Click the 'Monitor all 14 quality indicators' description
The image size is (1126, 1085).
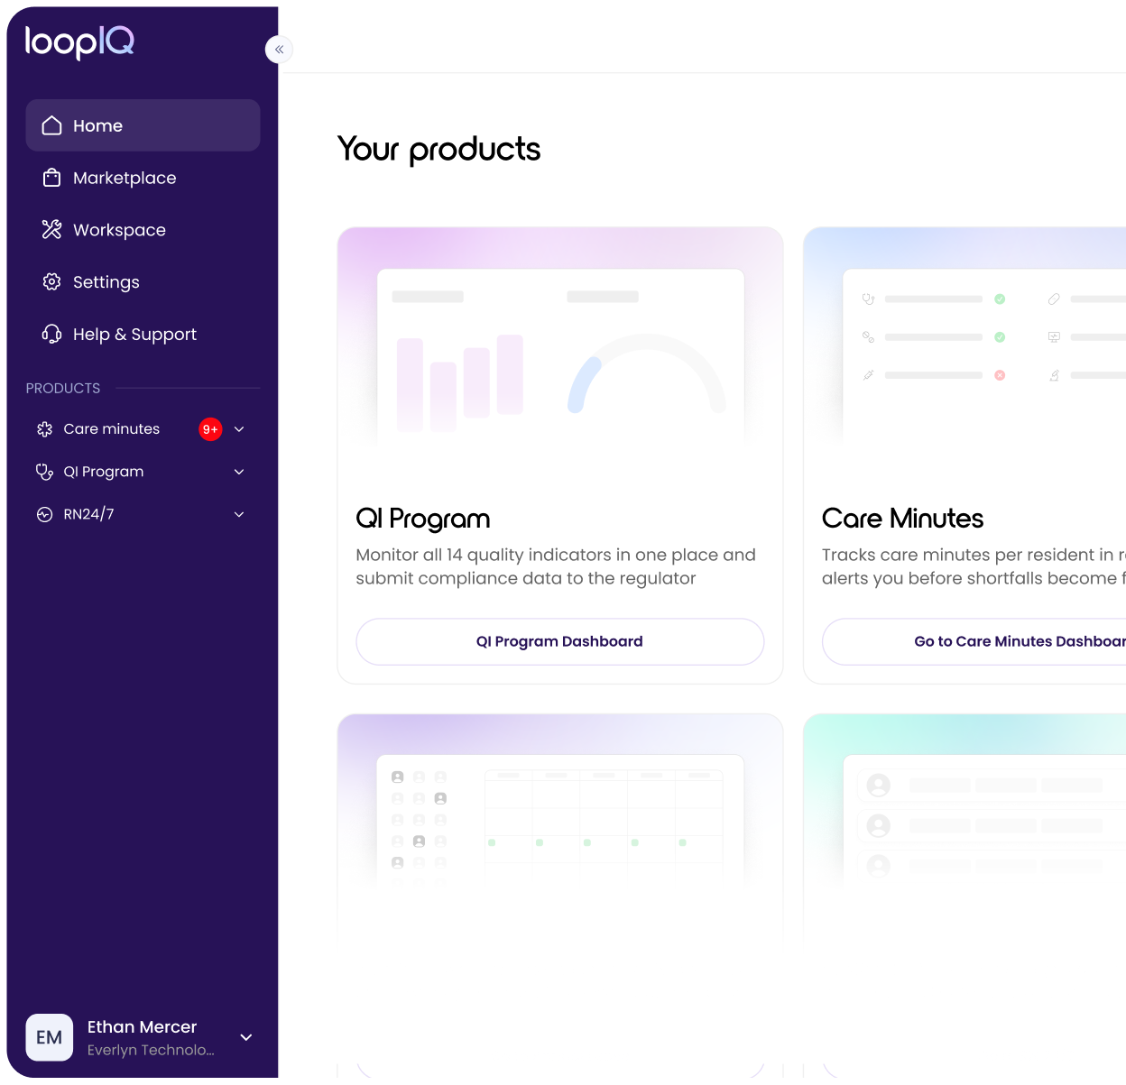click(556, 566)
